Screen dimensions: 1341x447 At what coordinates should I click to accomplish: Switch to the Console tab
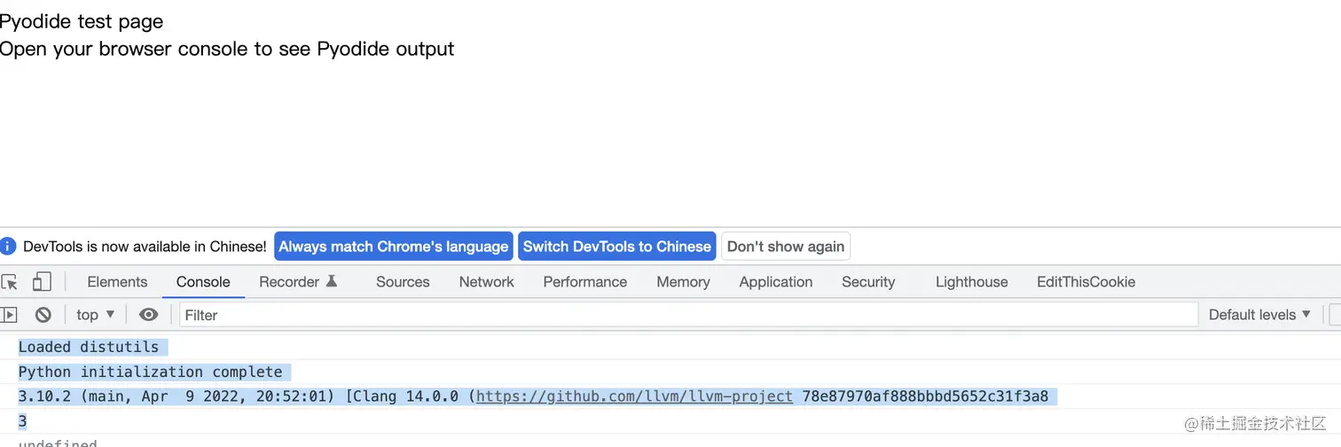tap(203, 282)
